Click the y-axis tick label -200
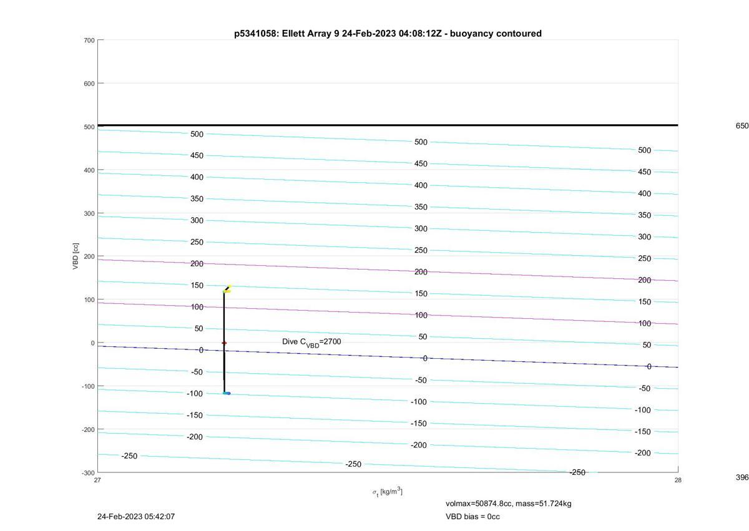Image resolution: width=749 pixels, height=531 pixels. (x=87, y=430)
